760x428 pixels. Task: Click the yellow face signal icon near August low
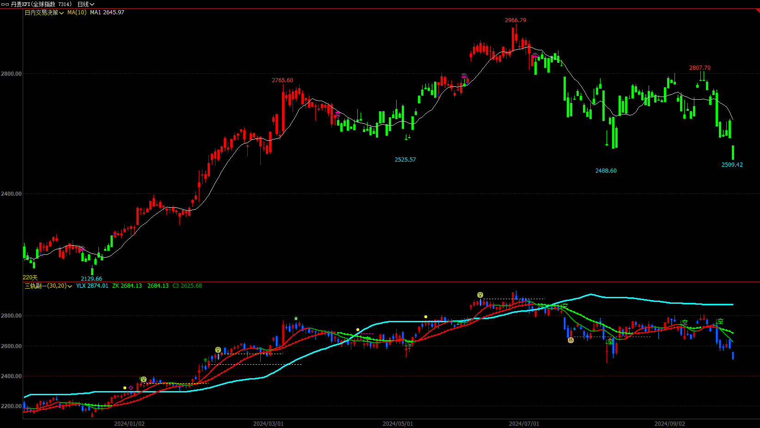coord(571,340)
